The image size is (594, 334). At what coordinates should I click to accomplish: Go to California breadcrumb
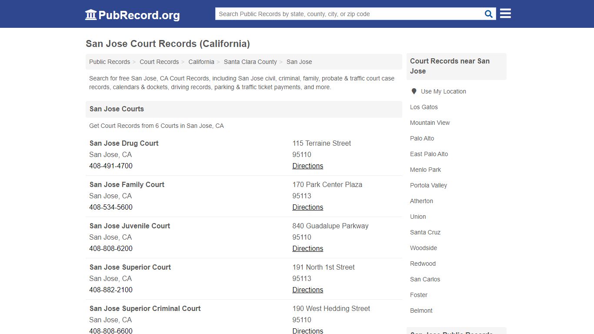click(x=201, y=62)
